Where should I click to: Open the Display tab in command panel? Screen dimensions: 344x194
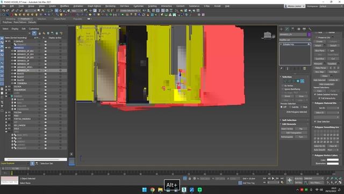click(304, 29)
